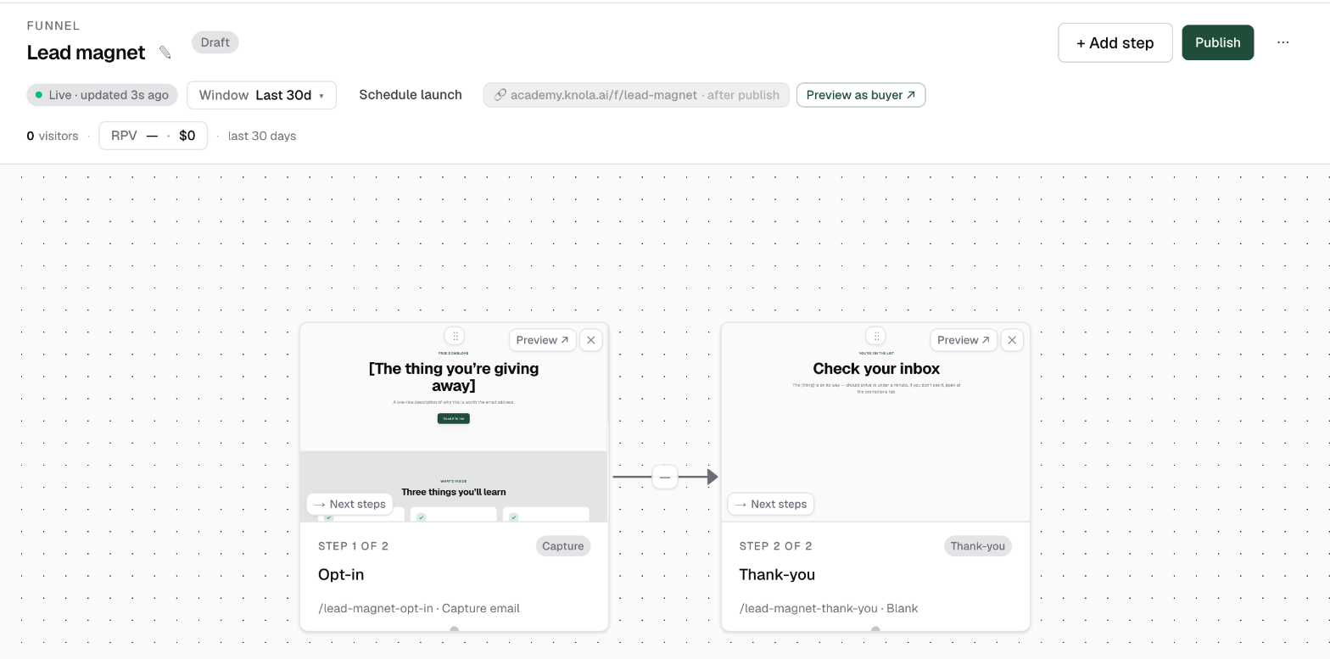Open Next steps on the Opt-in card
The image size is (1330, 659).
349,504
